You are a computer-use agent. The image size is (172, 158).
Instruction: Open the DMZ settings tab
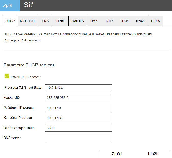click(94, 21)
